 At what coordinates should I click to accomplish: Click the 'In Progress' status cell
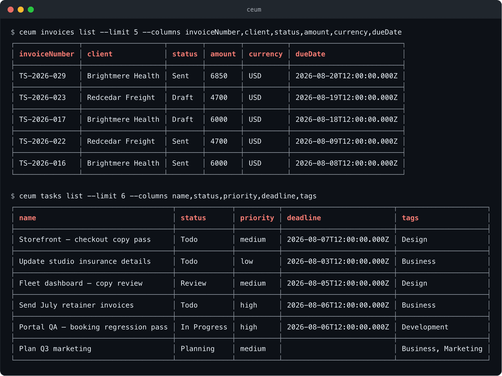pyautogui.click(x=204, y=327)
